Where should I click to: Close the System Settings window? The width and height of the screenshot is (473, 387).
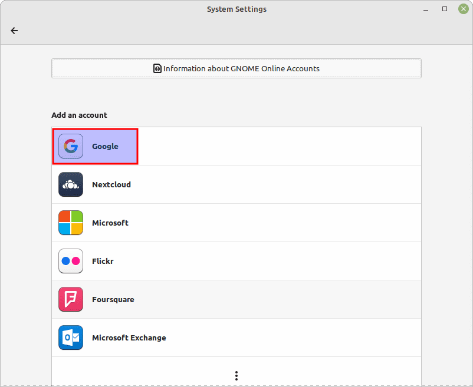[x=462, y=9]
